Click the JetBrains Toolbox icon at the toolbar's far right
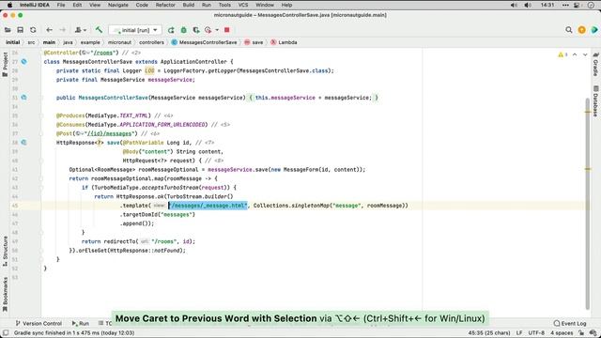601x338 pixels. click(594, 30)
